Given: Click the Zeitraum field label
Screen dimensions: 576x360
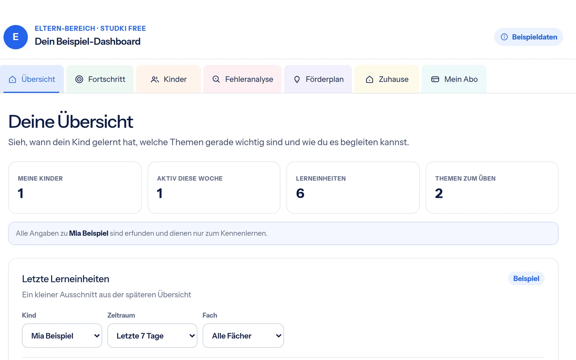Looking at the screenshot, I should tap(121, 315).
